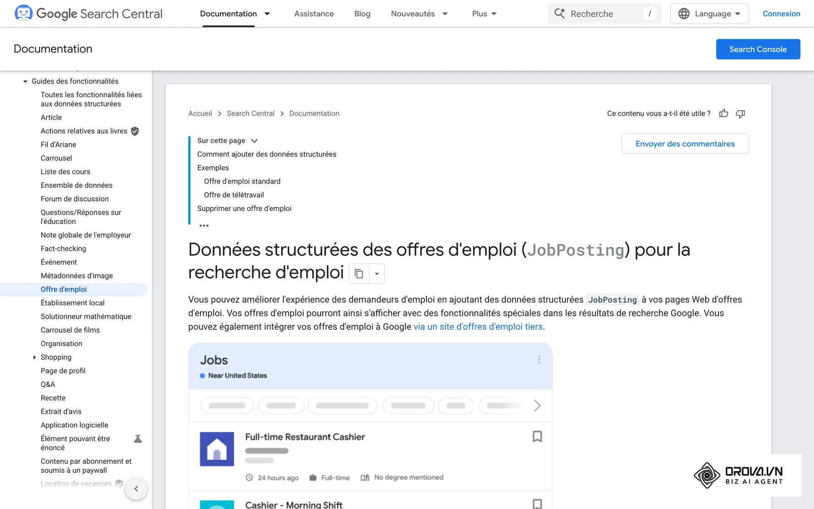The width and height of the screenshot is (814, 509).
Task: Click Envoyer des commentaires button
Action: tap(685, 144)
